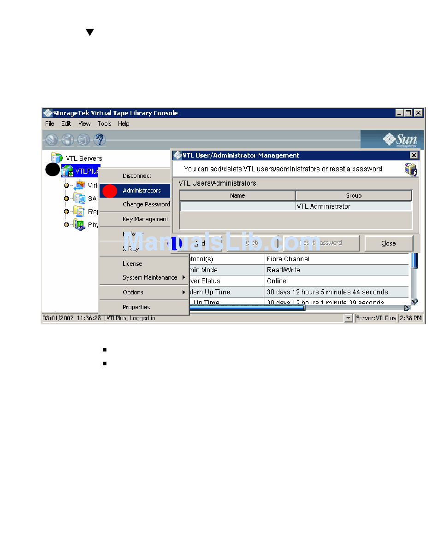The width and height of the screenshot is (438, 533).
Task: Click the console title bar diamond icon
Action: tap(48, 113)
